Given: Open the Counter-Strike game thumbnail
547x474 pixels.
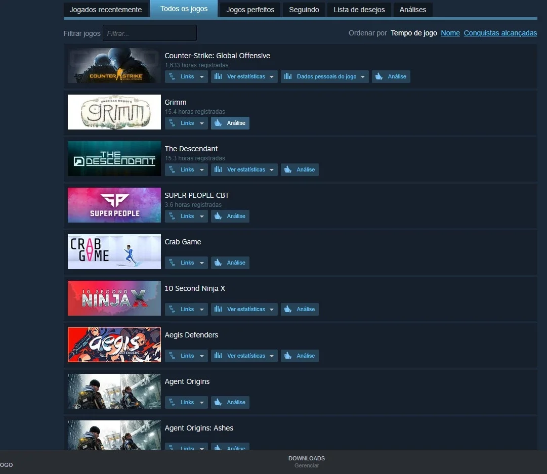Looking at the screenshot, I should pos(114,66).
